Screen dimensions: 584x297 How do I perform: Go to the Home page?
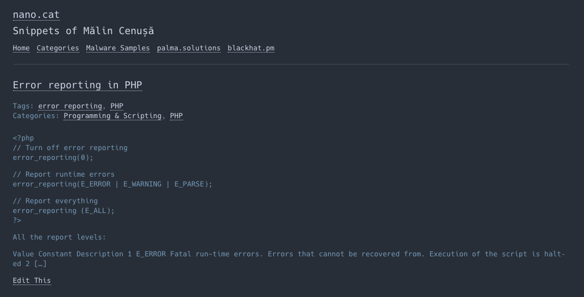click(x=21, y=48)
